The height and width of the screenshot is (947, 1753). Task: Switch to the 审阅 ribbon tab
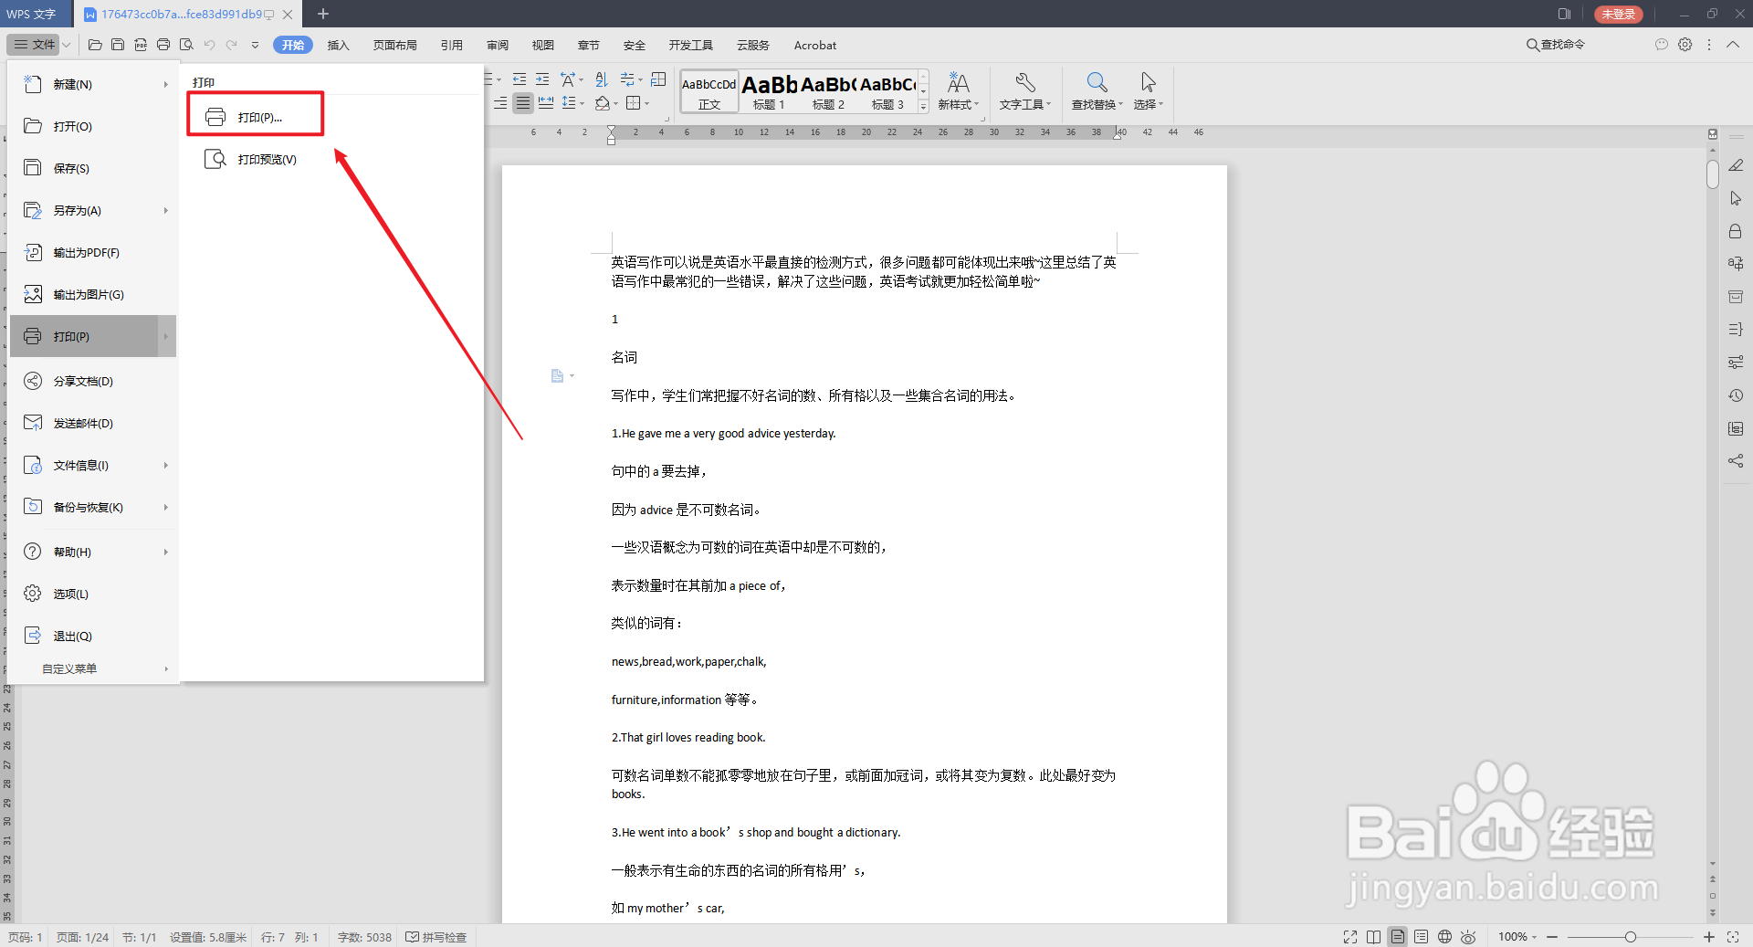[498, 45]
